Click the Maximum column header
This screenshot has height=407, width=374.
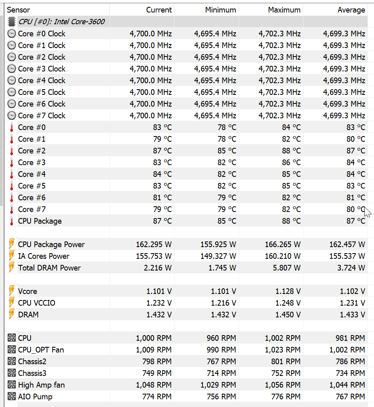[284, 10]
